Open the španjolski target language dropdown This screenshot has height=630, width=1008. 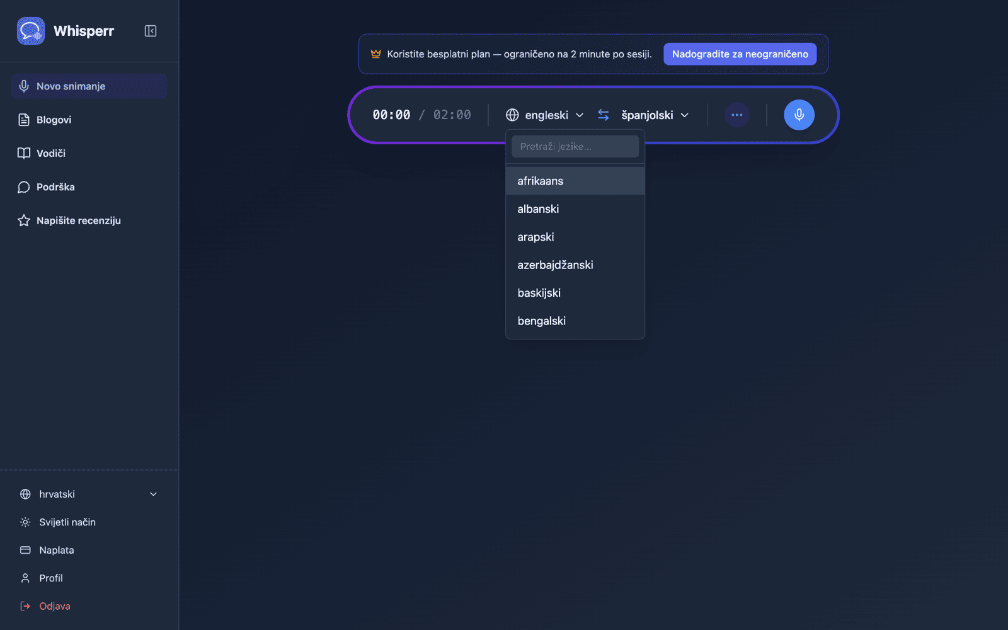655,115
